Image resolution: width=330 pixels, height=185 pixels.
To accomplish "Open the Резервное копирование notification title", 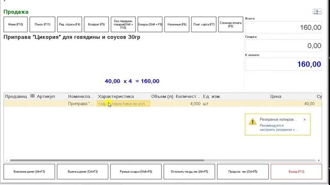I will (x=278, y=119).
